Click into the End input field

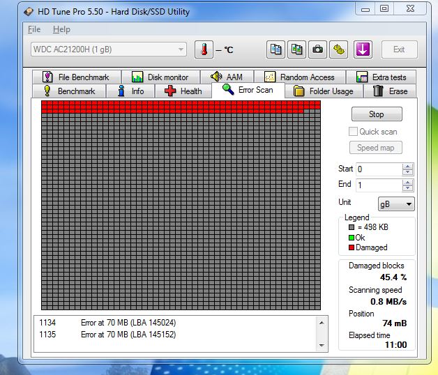pyautogui.click(x=379, y=185)
